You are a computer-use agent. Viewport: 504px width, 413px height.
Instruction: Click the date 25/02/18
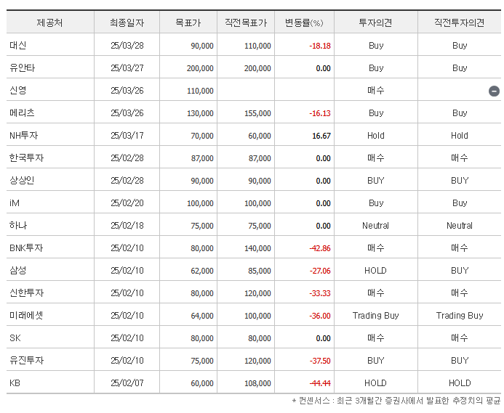(127, 226)
